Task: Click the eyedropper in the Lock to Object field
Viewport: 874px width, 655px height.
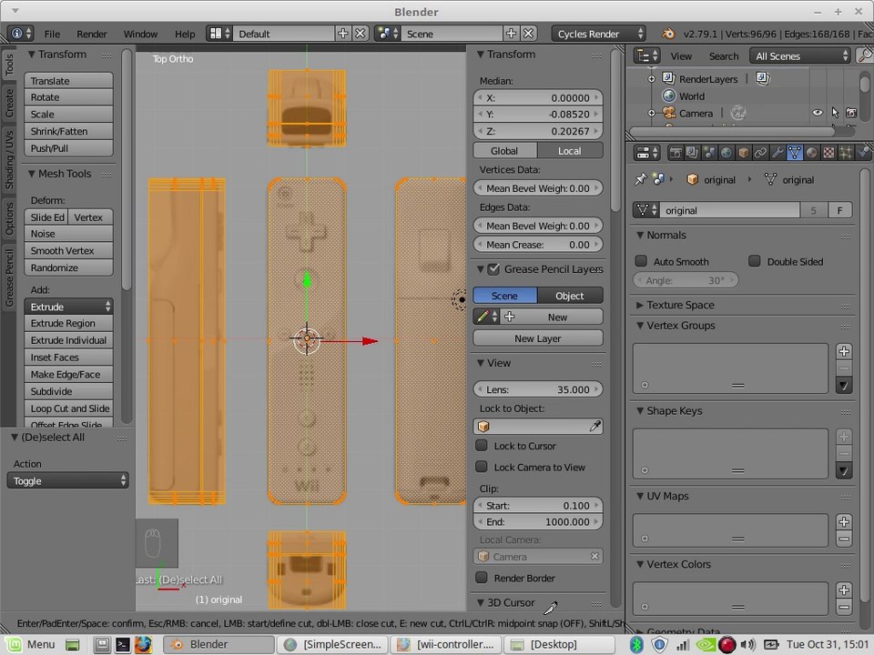Action: (x=595, y=427)
